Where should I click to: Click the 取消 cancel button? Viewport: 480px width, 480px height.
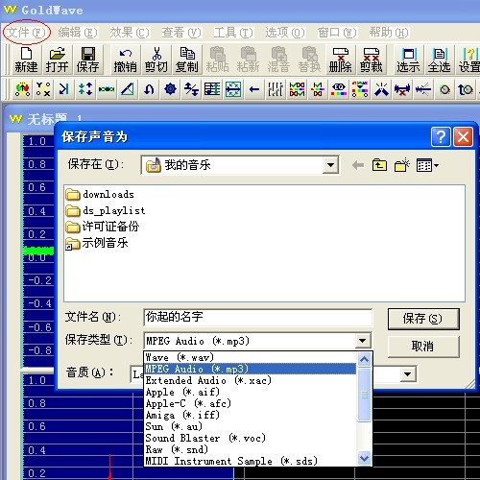[x=423, y=347]
